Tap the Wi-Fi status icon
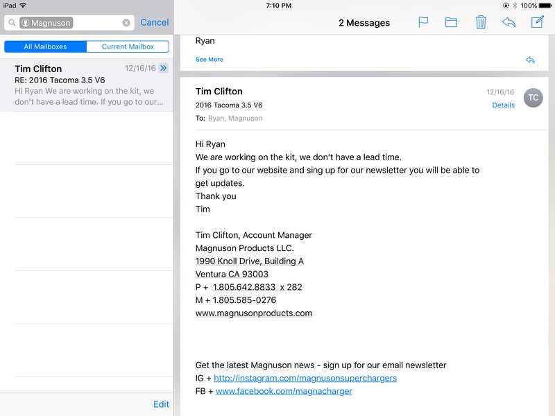This screenshot has width=555, height=416. point(23,6)
